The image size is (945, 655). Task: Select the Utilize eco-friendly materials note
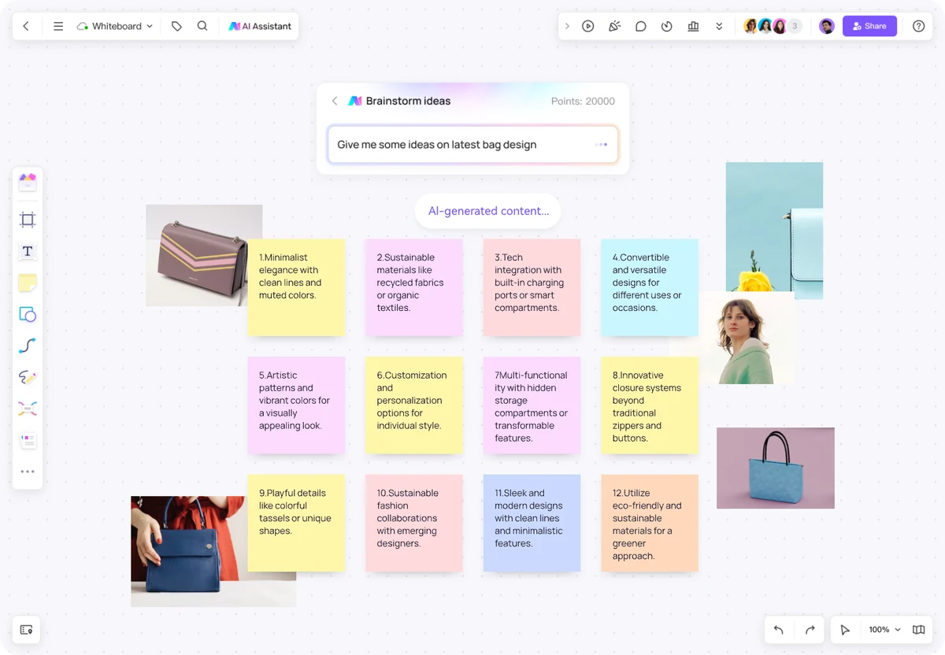tap(650, 523)
